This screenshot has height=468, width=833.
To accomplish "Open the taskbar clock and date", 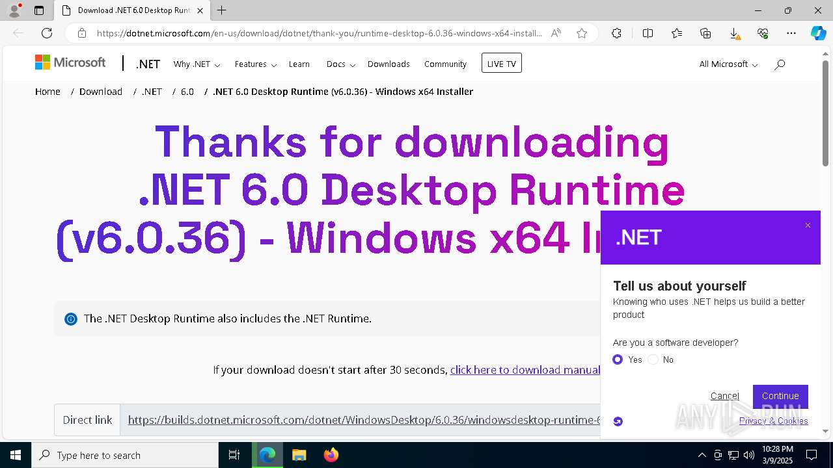I will click(777, 455).
